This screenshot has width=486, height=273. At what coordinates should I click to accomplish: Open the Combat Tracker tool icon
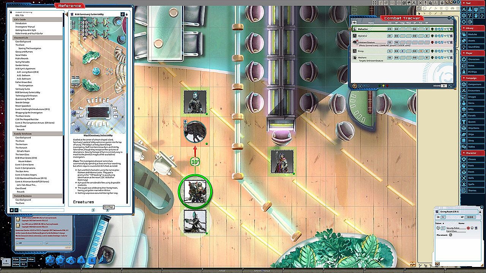pos(464,9)
